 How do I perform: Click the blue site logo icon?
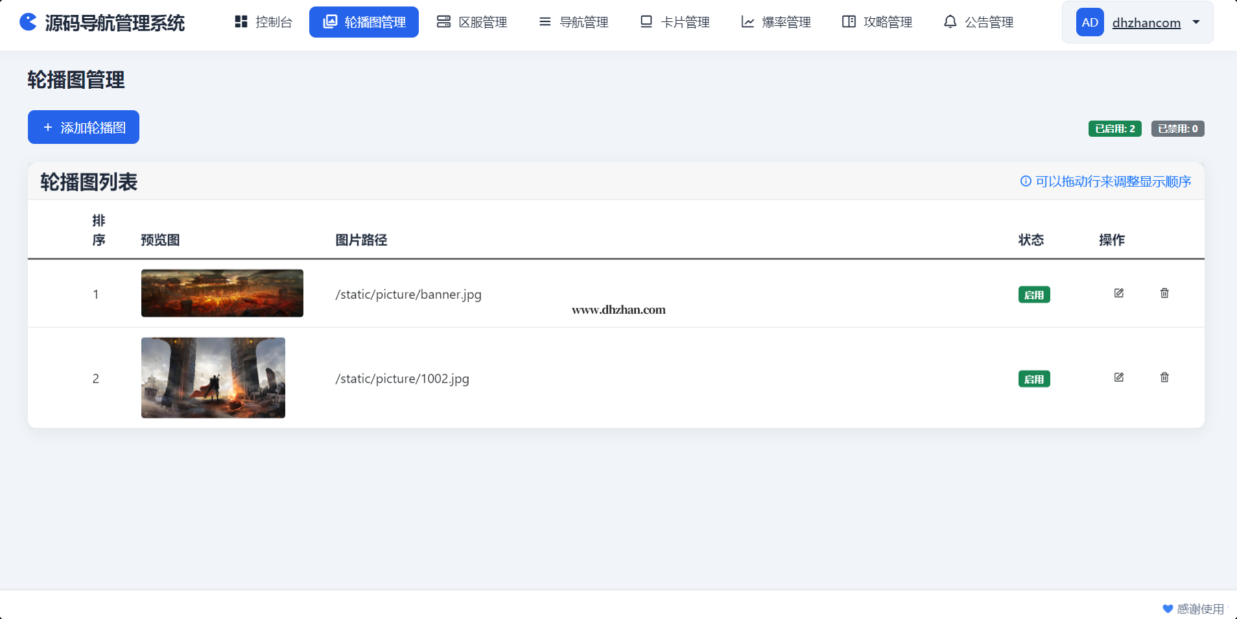point(28,22)
